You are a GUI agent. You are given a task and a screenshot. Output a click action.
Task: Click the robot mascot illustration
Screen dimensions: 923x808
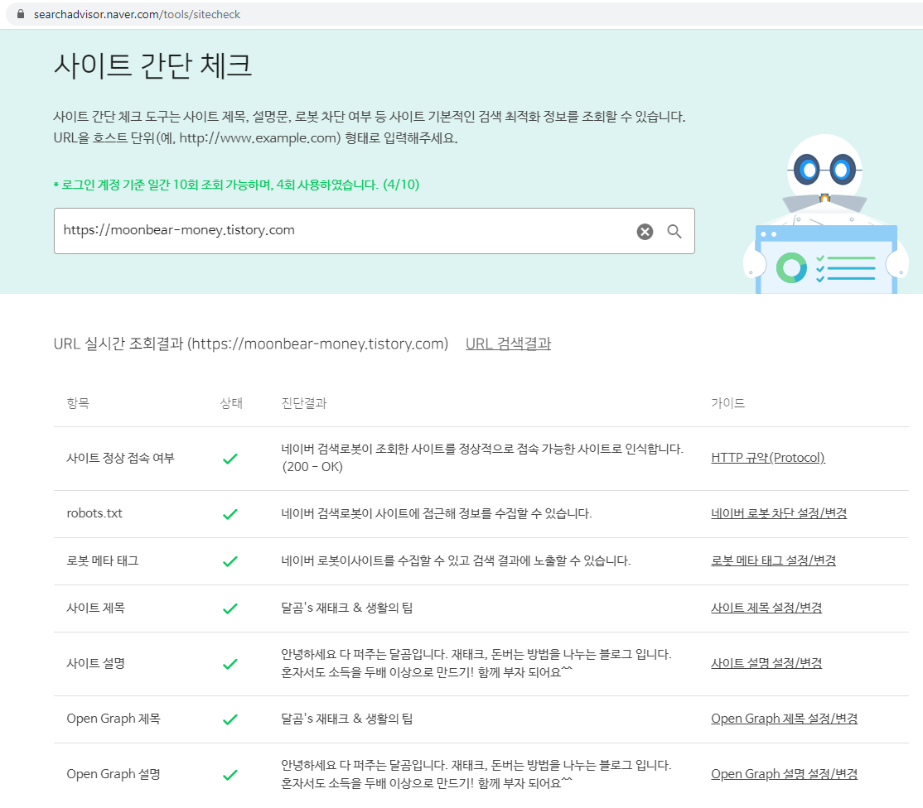(826, 214)
